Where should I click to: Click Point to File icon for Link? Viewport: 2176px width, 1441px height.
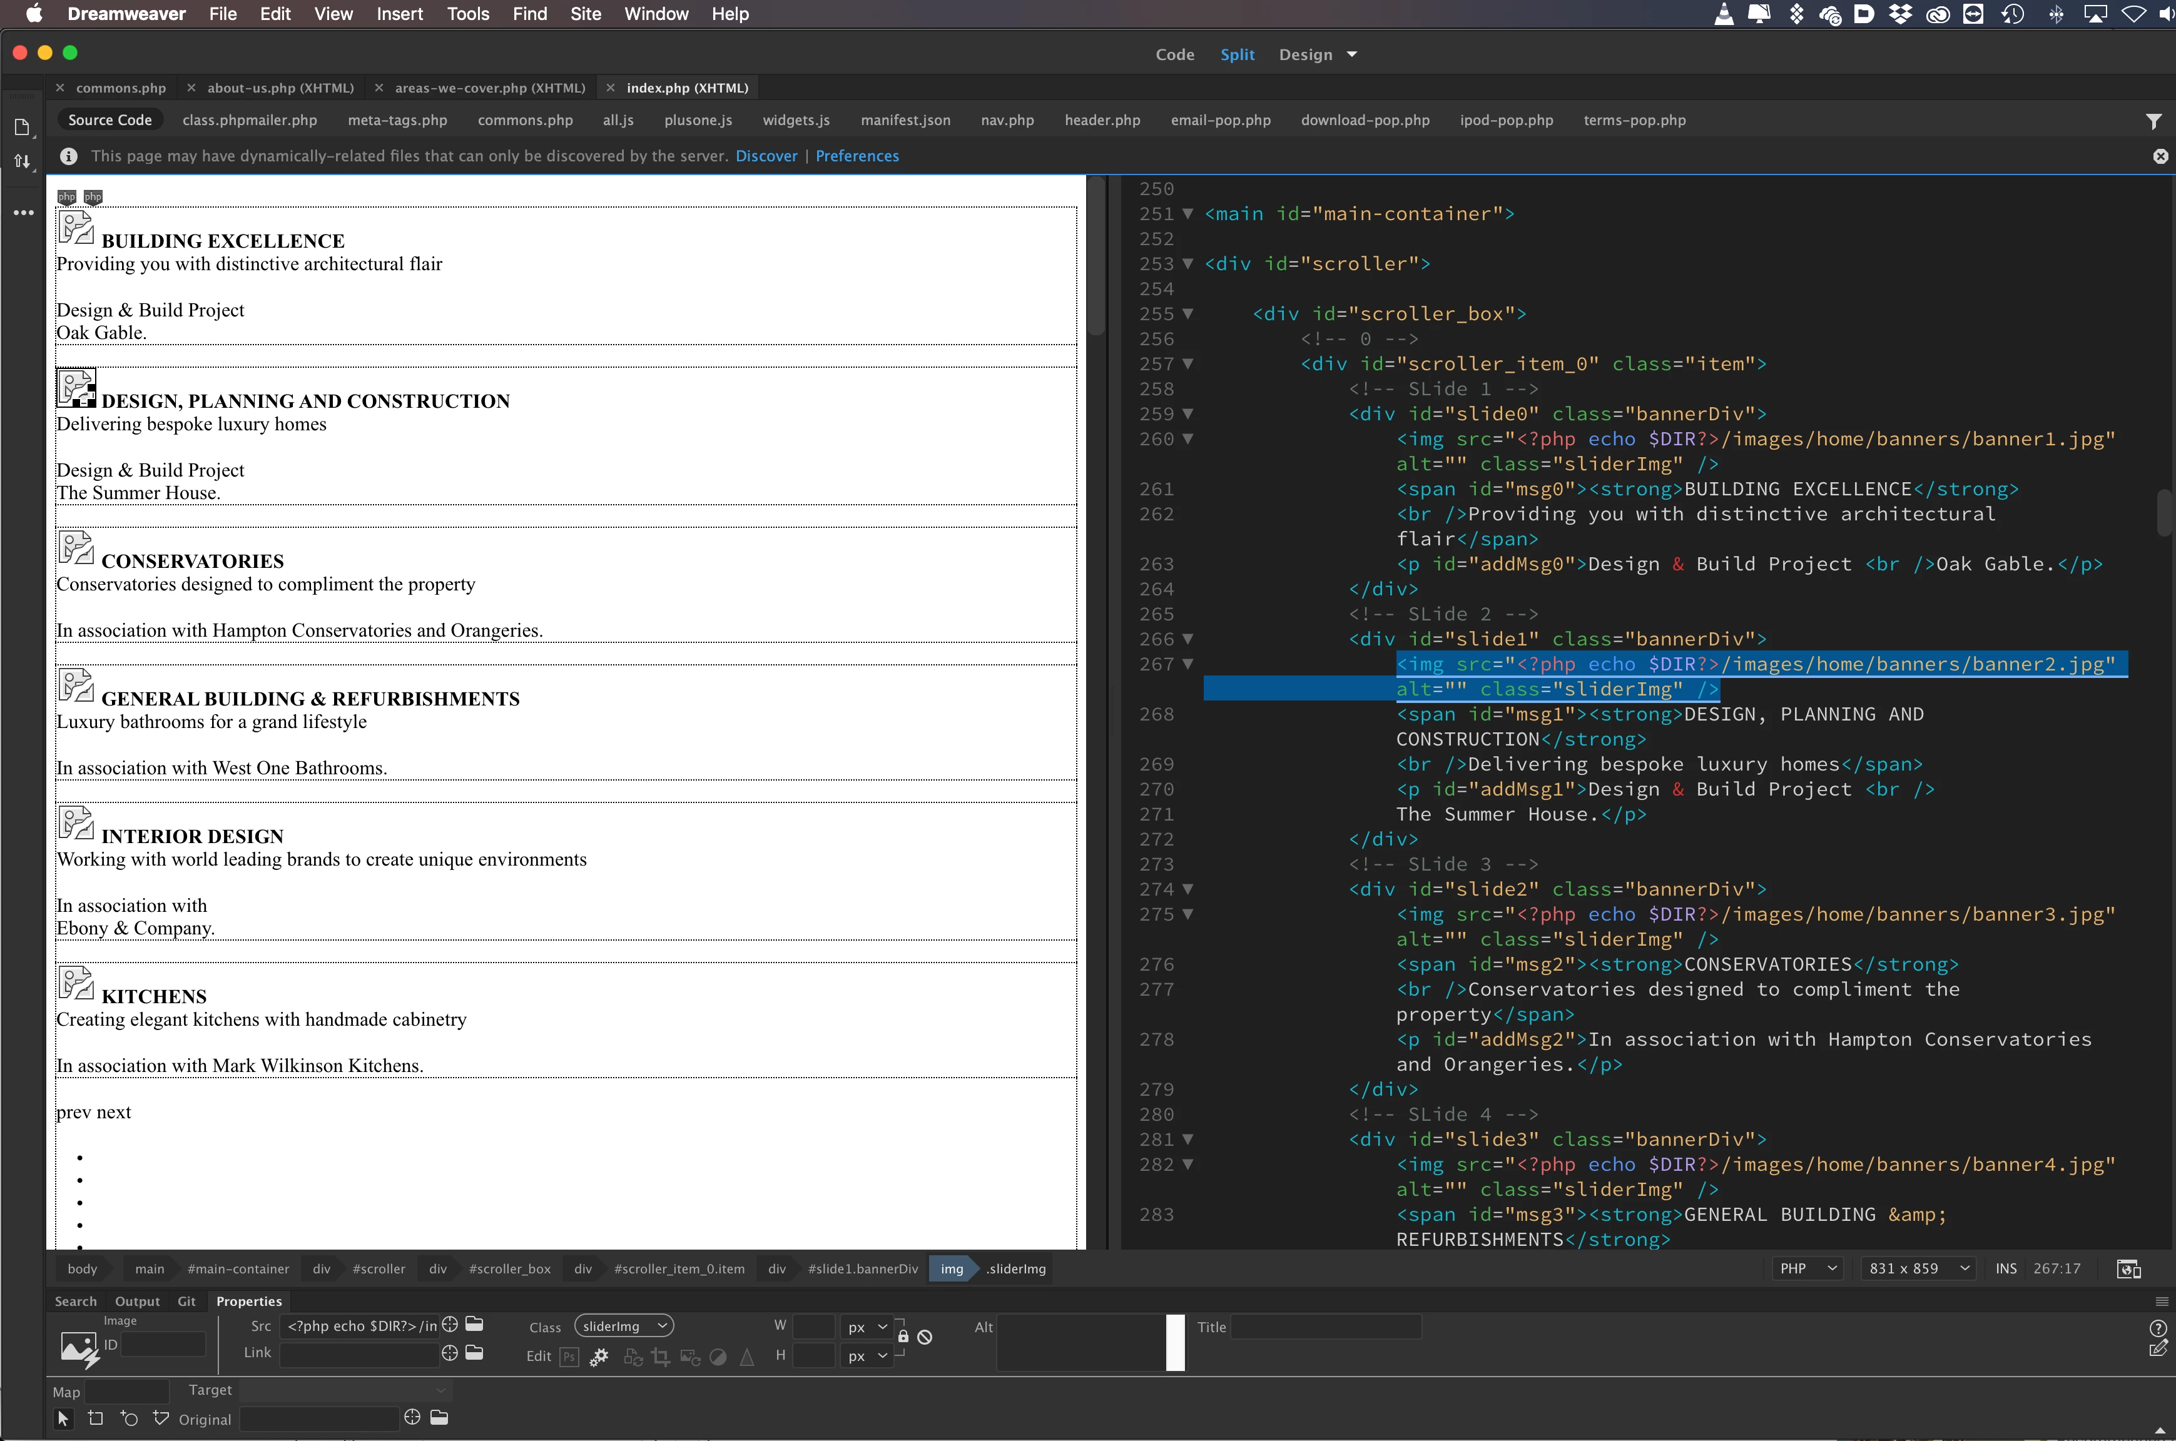pos(450,1353)
